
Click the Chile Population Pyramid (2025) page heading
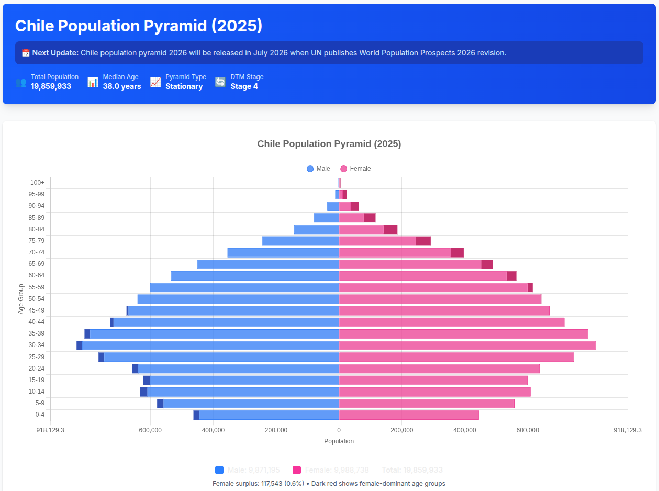pos(139,26)
